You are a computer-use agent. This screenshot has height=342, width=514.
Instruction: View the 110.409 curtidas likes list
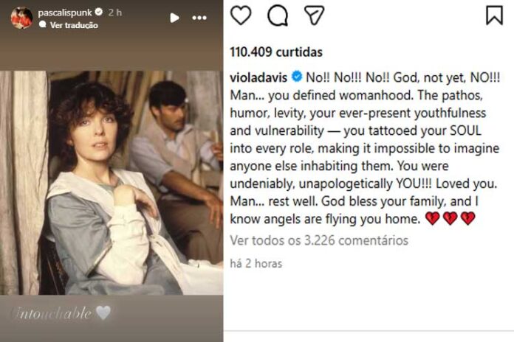pos(276,52)
